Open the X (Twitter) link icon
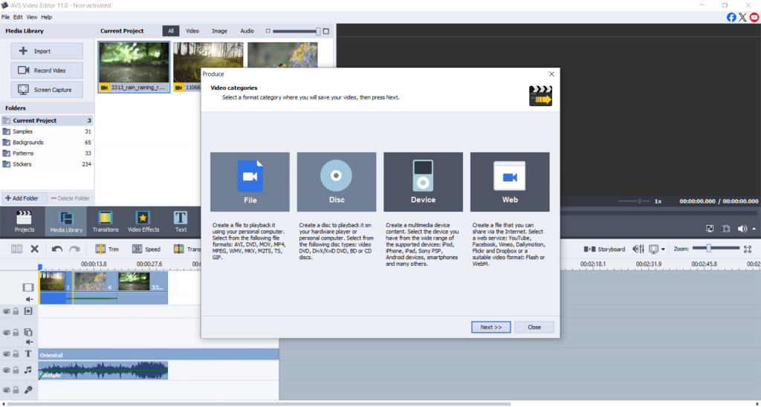The image size is (761, 407). click(x=742, y=18)
